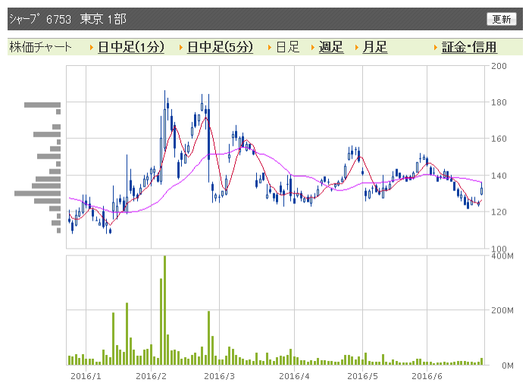Click the 140 price axis label
Viewport: 532px width, 389px height.
(x=499, y=175)
